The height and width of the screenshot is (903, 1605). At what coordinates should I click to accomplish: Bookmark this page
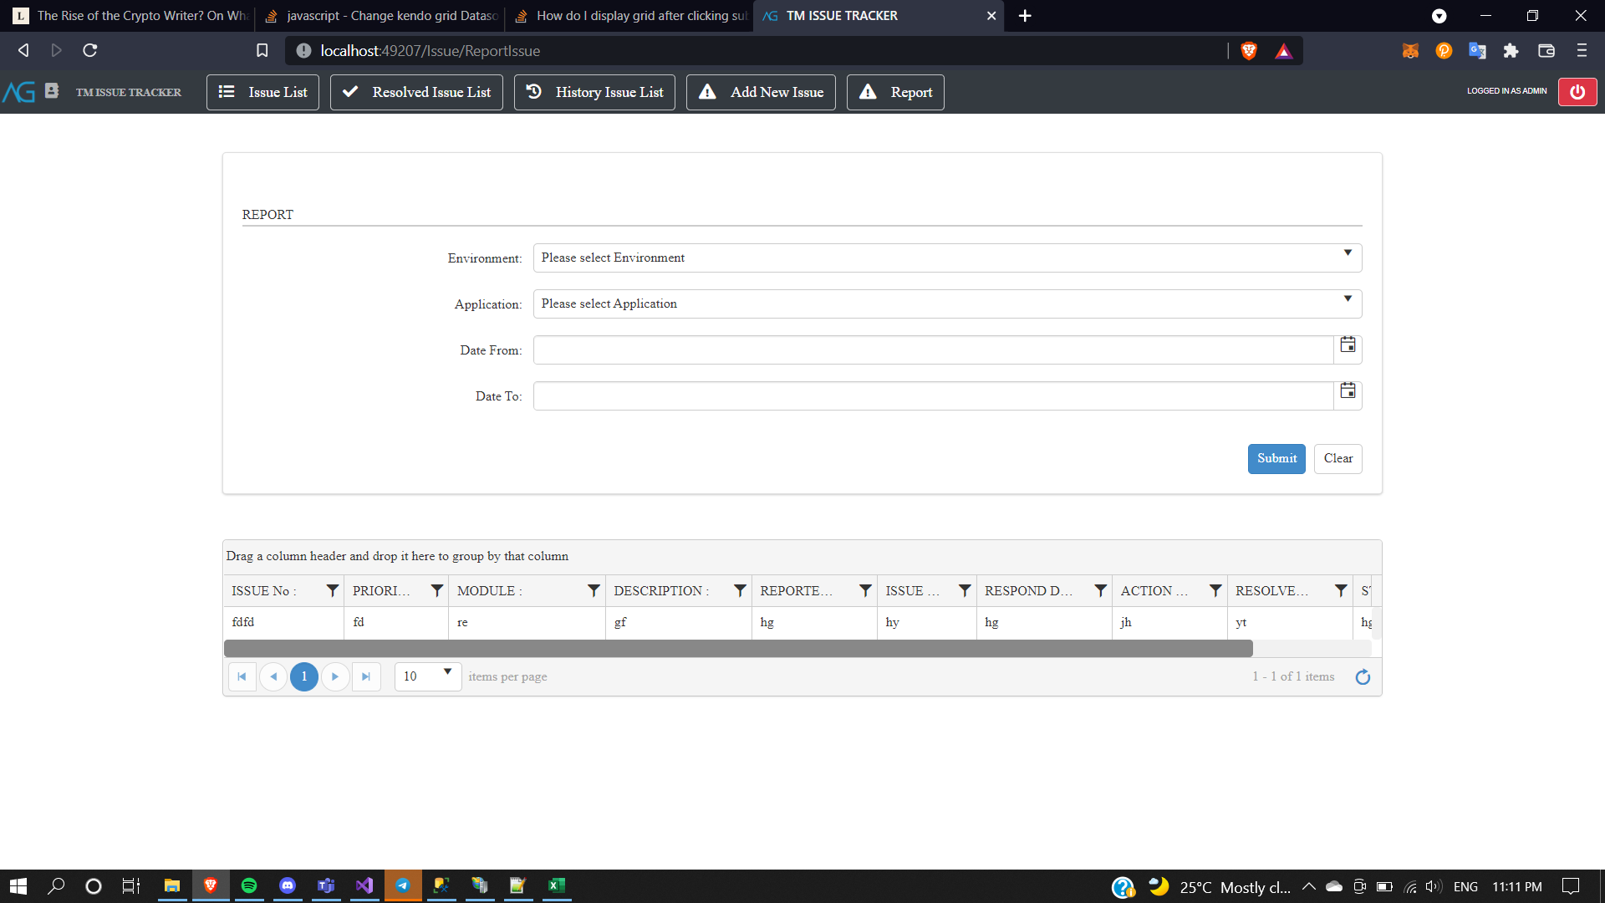(262, 51)
